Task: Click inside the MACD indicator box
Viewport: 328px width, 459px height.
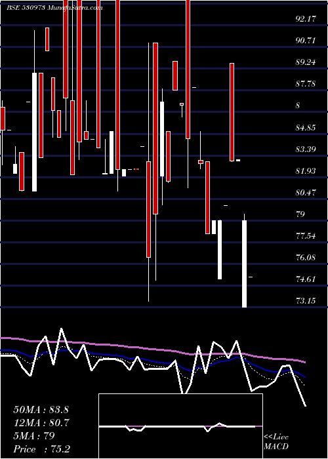Action: click(180, 426)
